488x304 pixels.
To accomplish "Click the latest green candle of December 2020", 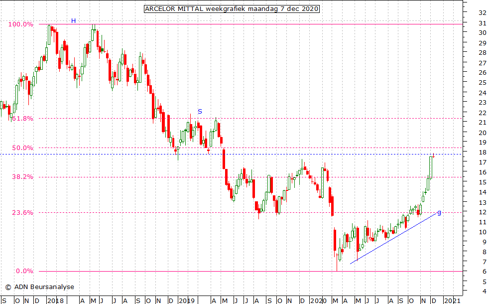I will coord(431,167).
